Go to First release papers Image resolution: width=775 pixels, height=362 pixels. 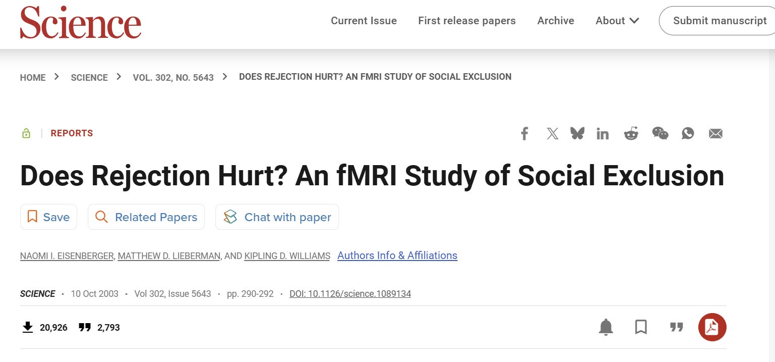pyautogui.click(x=467, y=21)
